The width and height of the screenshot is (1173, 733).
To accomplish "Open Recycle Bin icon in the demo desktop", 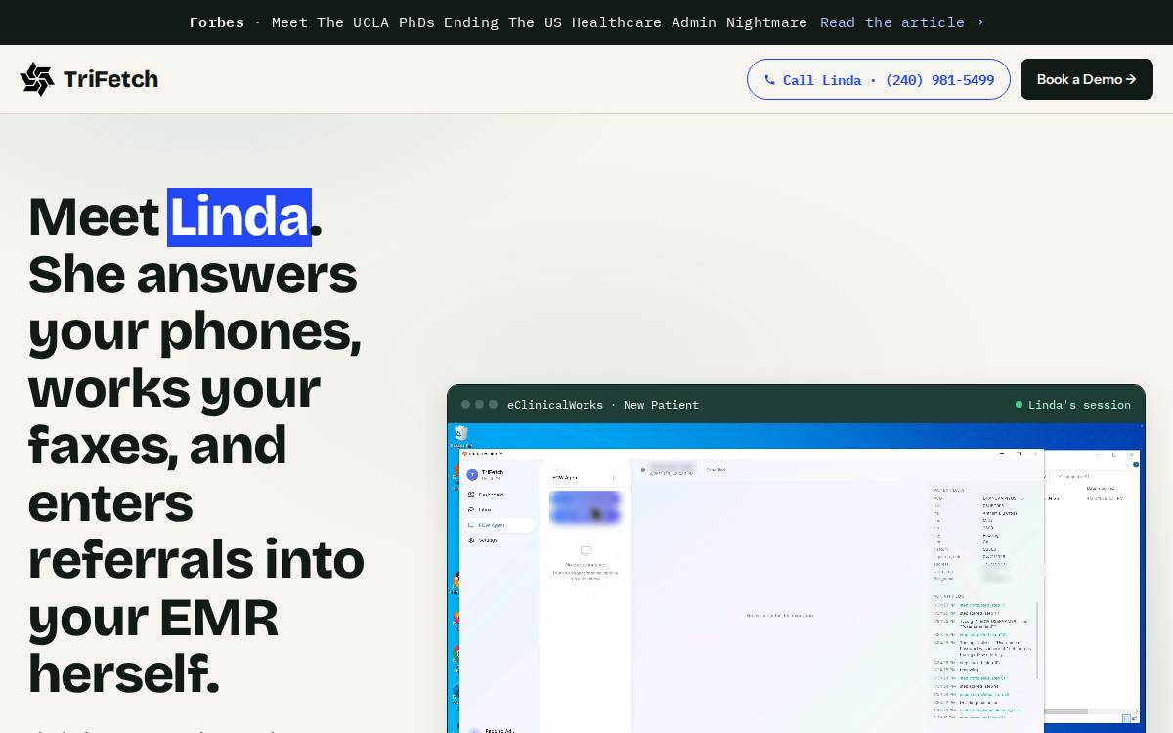I will coord(461,435).
